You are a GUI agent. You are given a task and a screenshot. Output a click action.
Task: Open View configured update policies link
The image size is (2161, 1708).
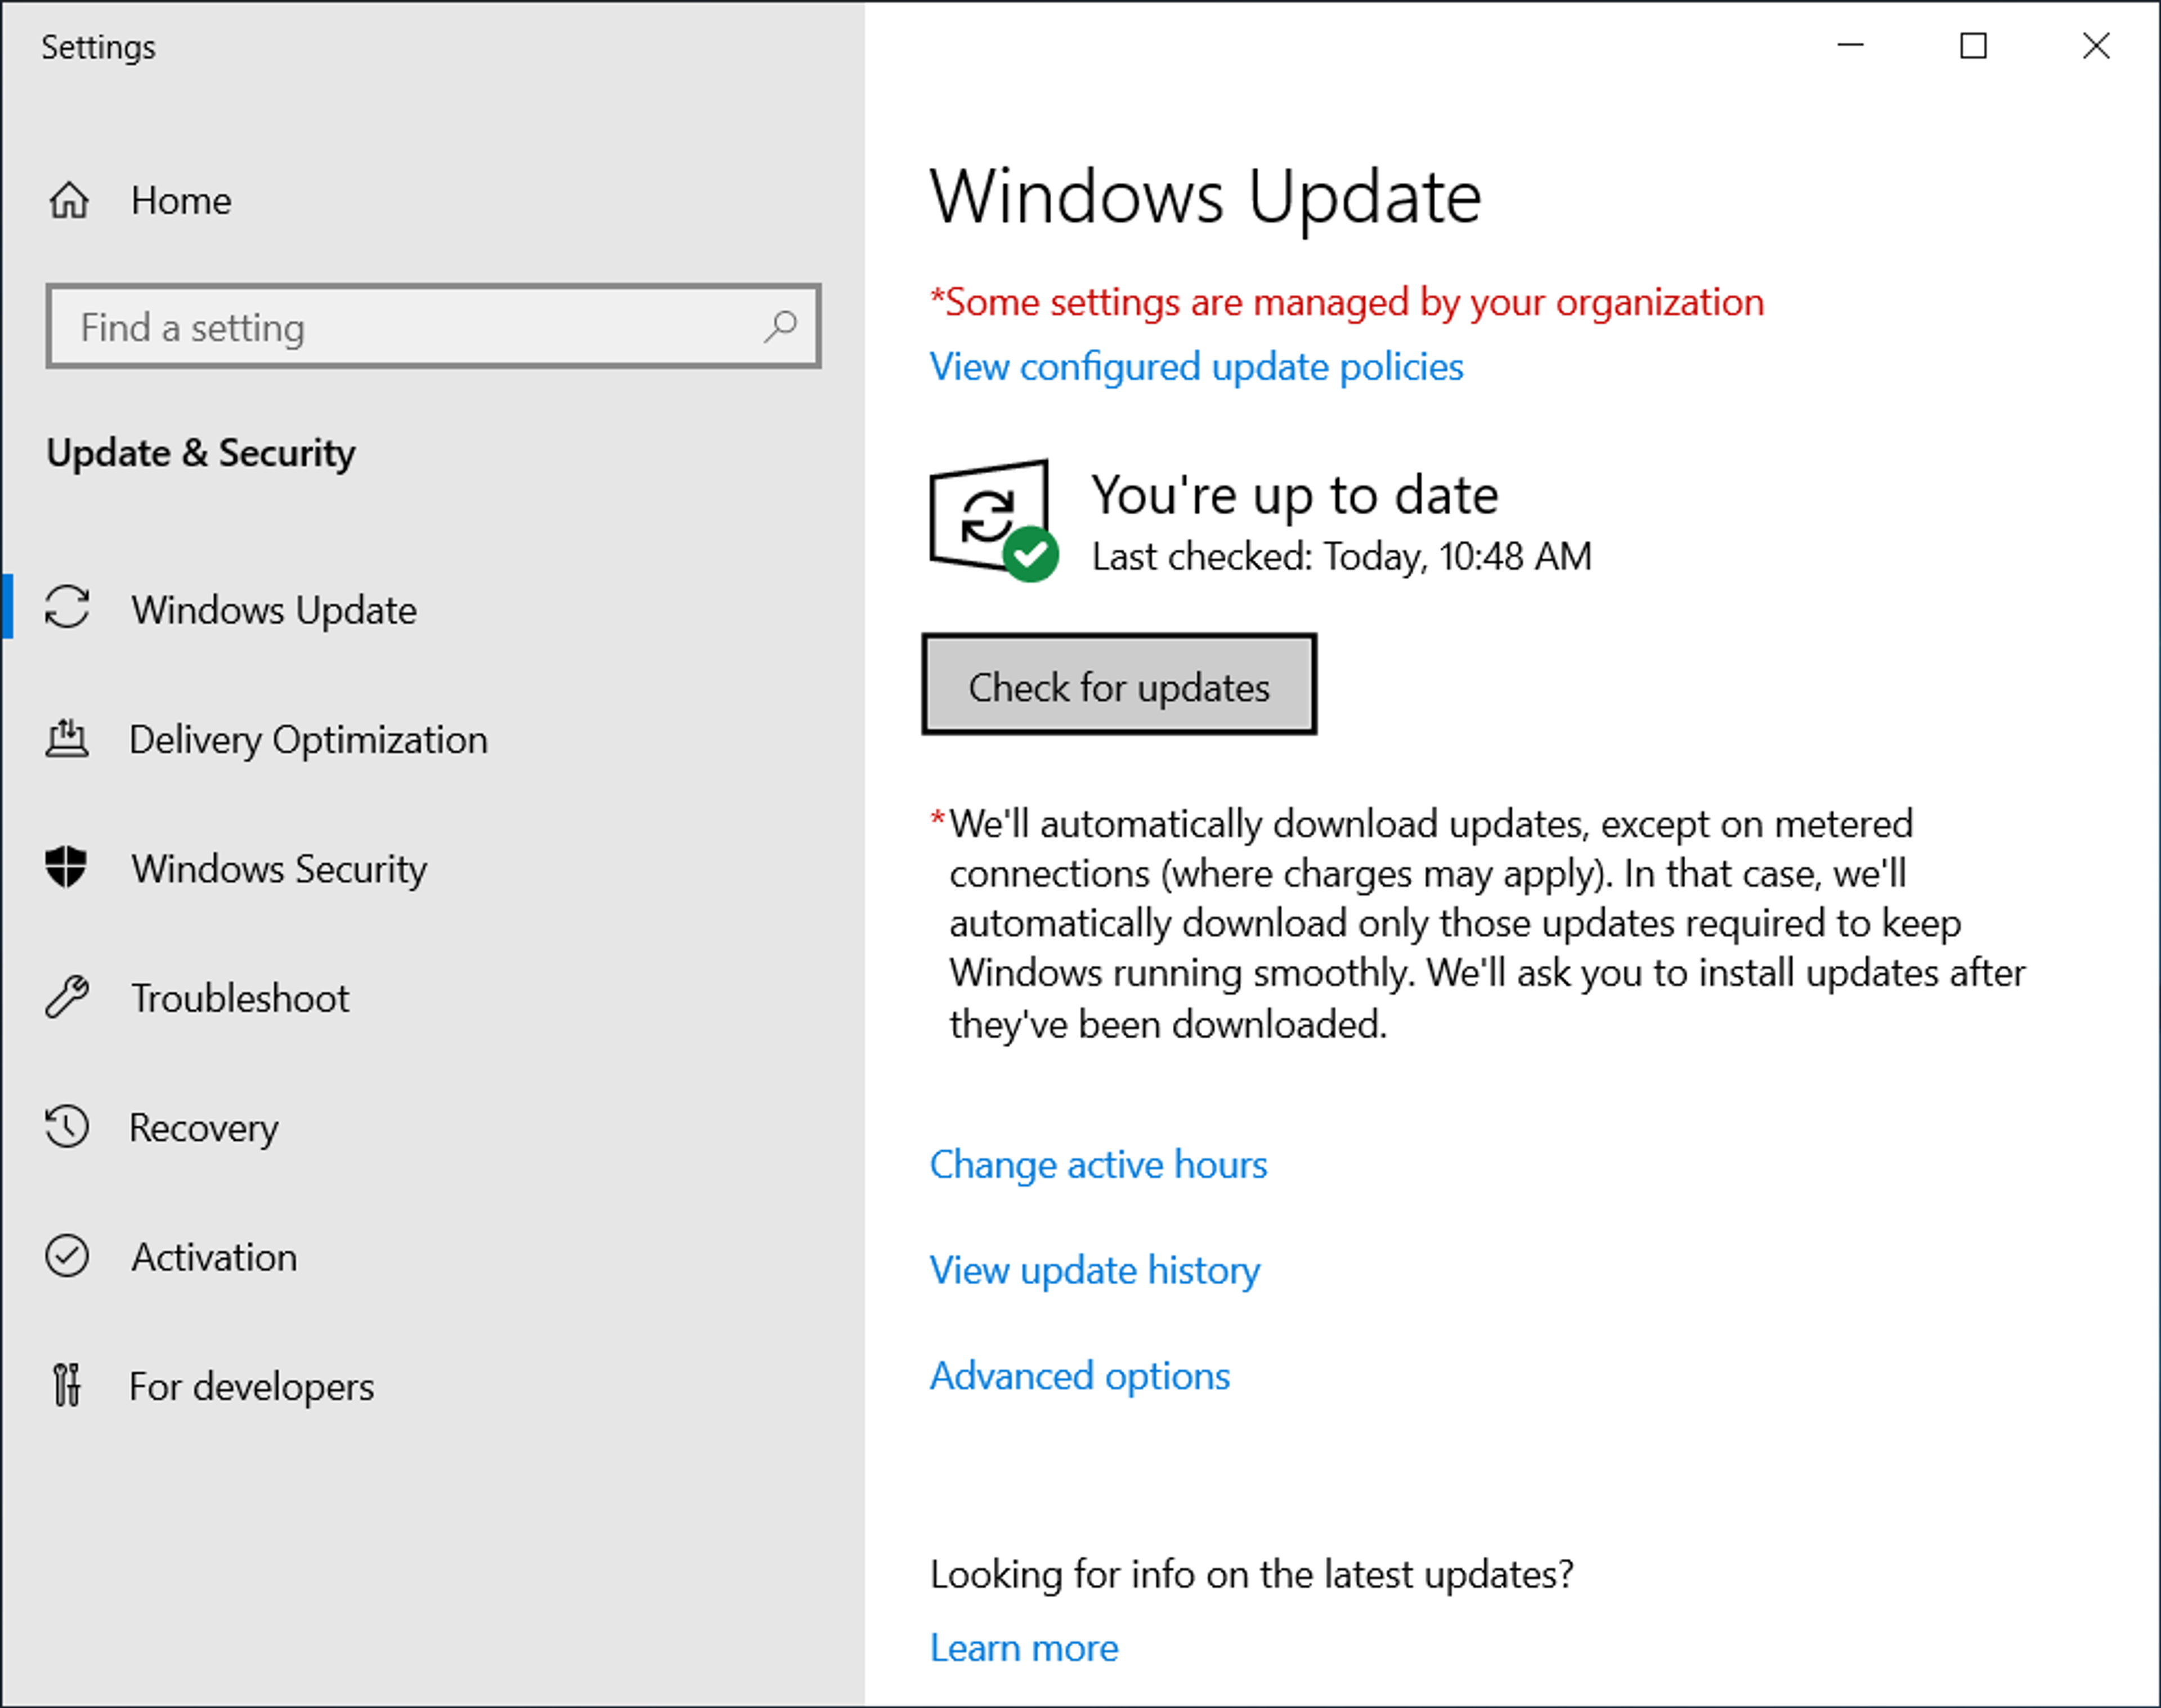1196,367
